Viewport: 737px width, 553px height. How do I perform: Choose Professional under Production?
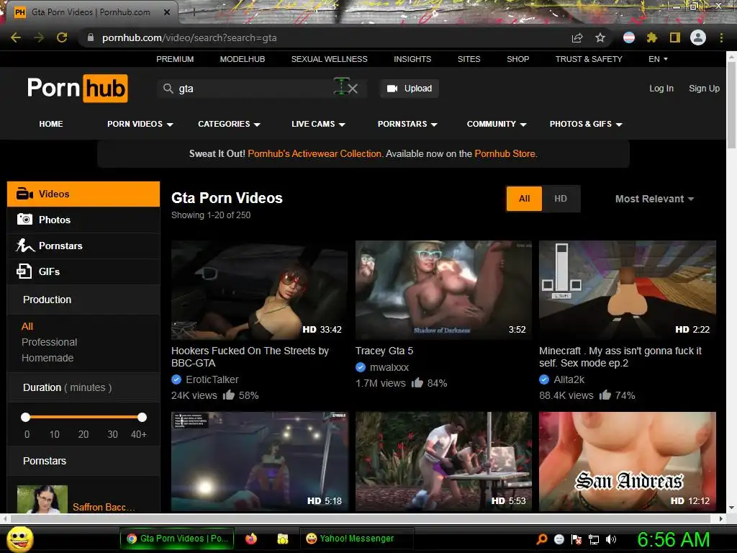click(50, 342)
